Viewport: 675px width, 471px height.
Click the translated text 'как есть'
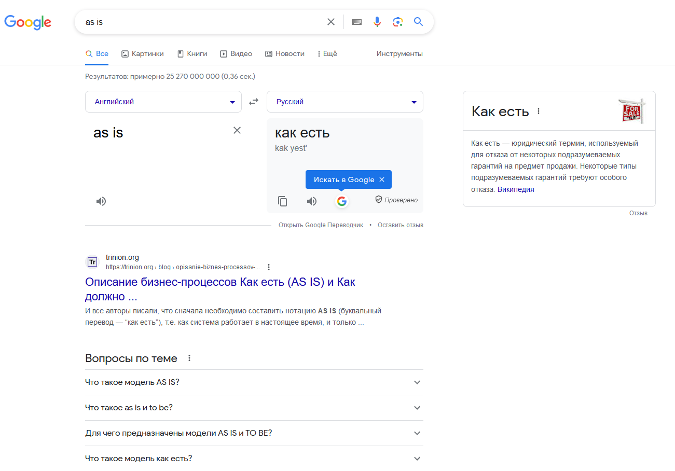click(302, 133)
